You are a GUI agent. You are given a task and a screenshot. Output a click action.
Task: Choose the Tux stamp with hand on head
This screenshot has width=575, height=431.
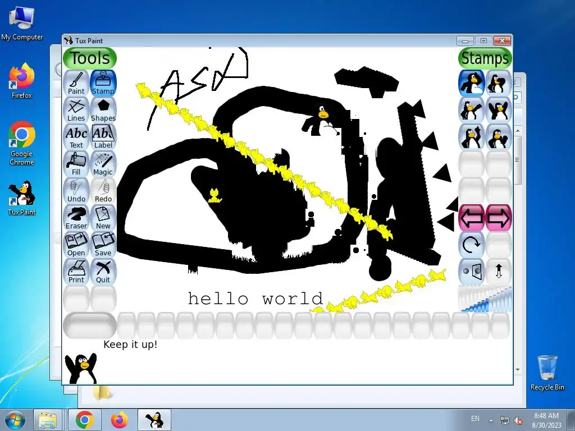[x=499, y=83]
